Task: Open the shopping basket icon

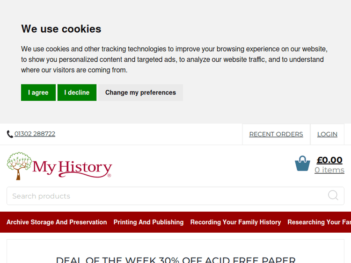Action: (302, 163)
